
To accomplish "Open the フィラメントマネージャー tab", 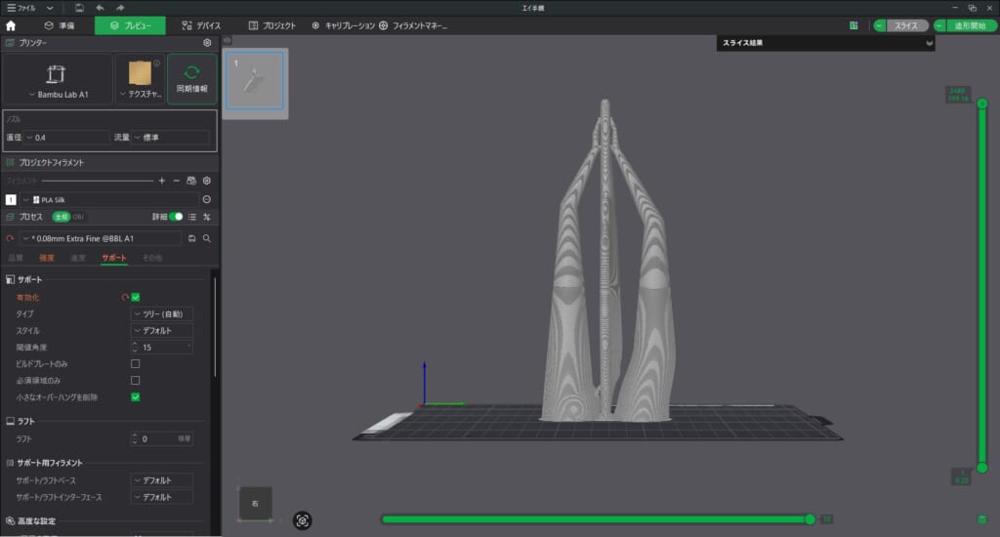I will 413,25.
